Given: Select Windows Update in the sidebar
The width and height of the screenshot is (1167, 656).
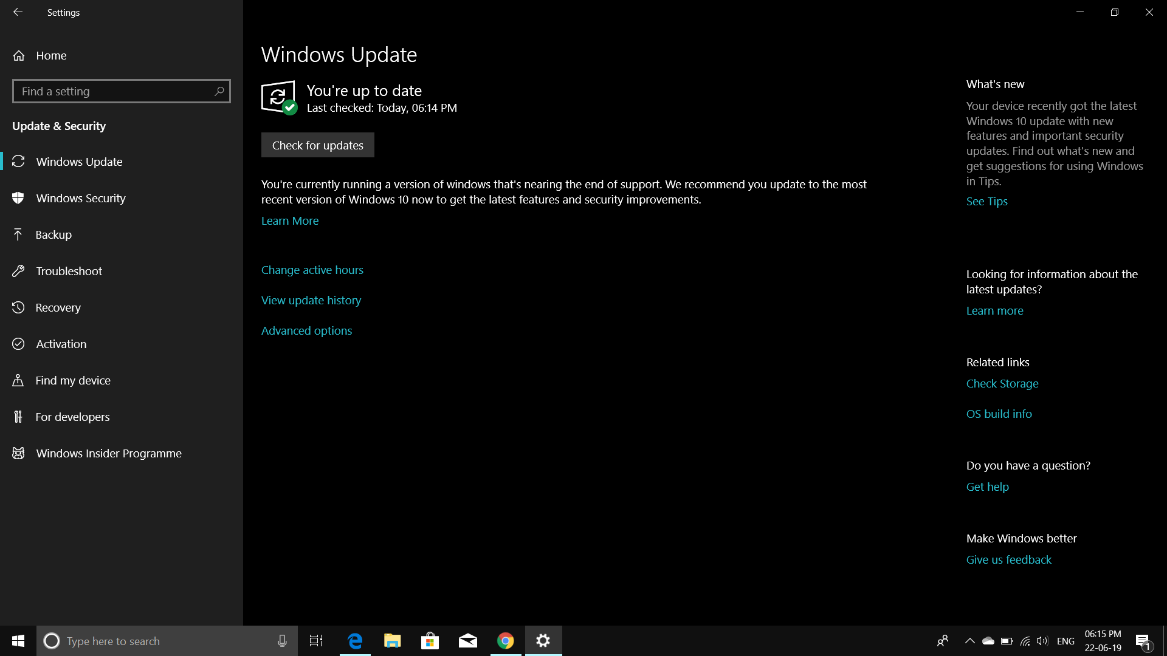Looking at the screenshot, I should (122, 162).
